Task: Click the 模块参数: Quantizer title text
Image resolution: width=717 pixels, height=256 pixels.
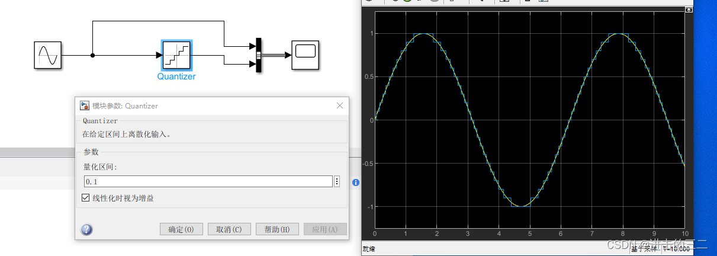Action: [125, 105]
